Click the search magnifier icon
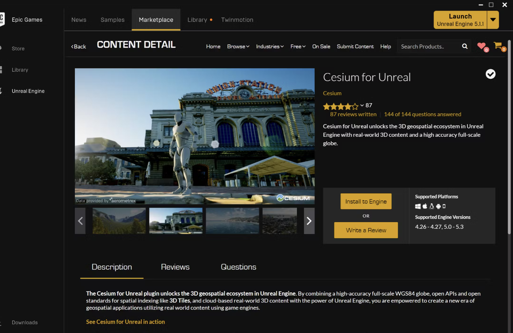The height and width of the screenshot is (333, 513). pos(465,46)
